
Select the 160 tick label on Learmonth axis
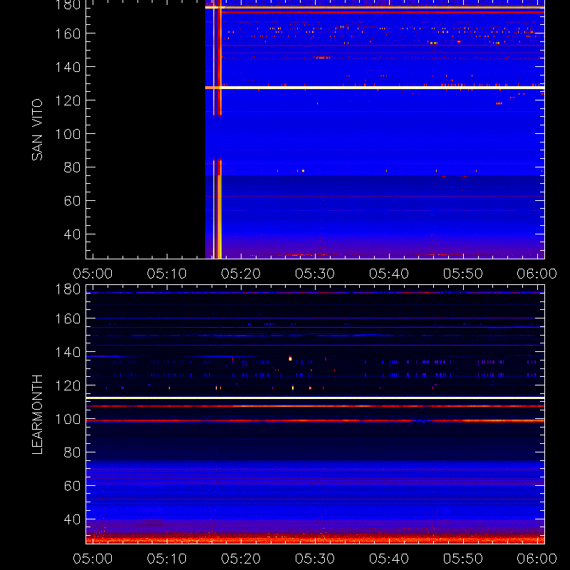point(68,318)
